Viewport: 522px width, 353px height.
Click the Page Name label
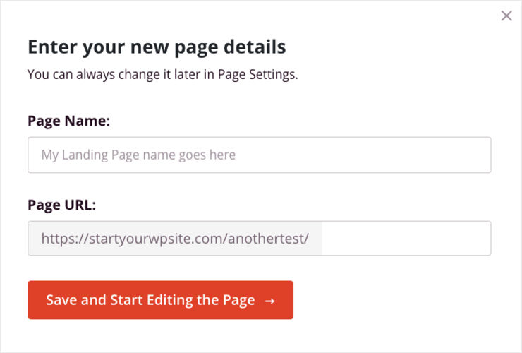(68, 121)
